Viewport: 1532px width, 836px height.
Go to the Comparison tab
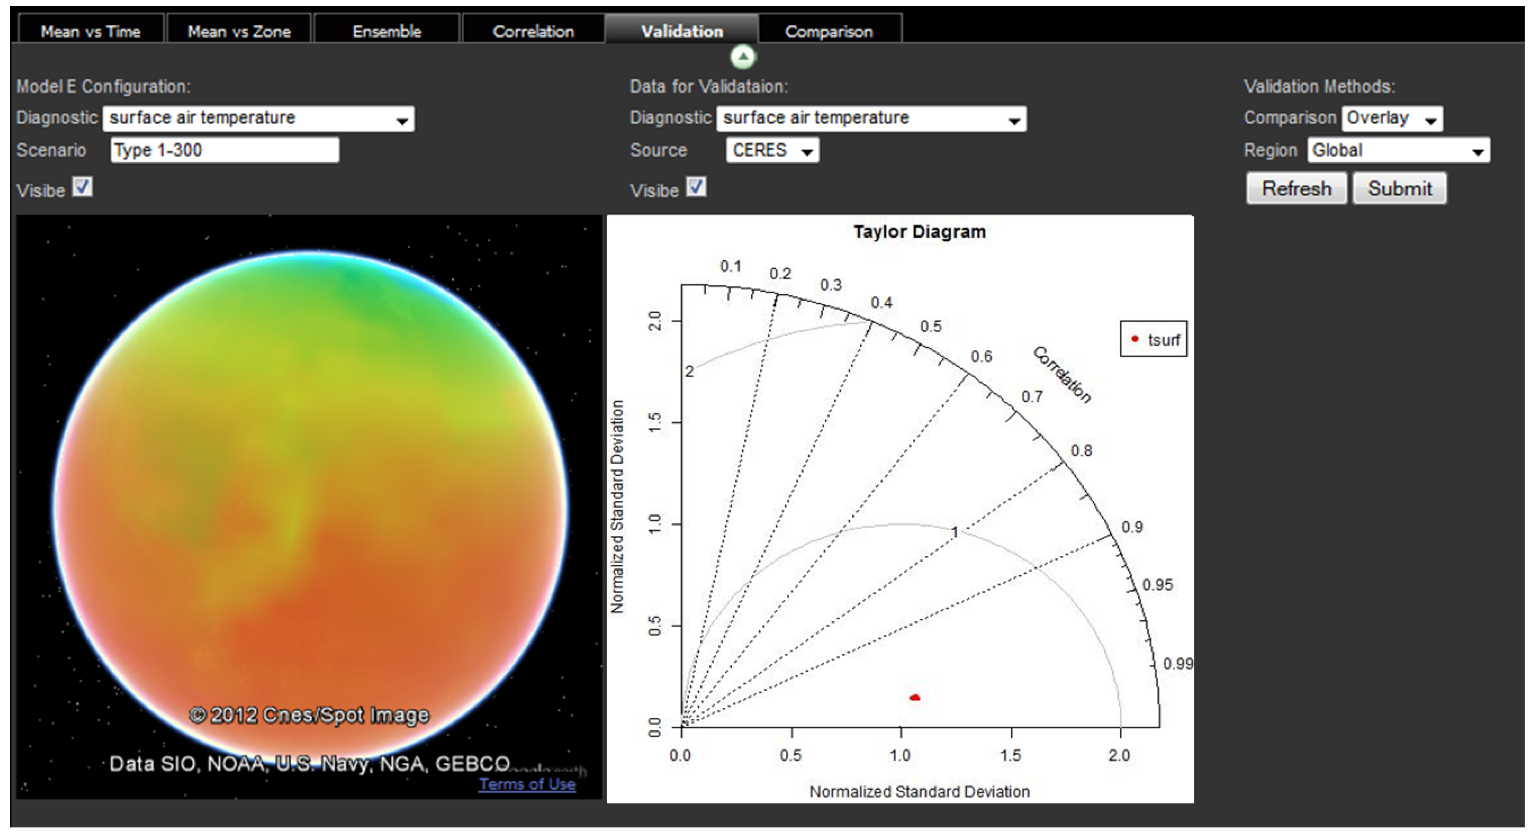coord(829,31)
